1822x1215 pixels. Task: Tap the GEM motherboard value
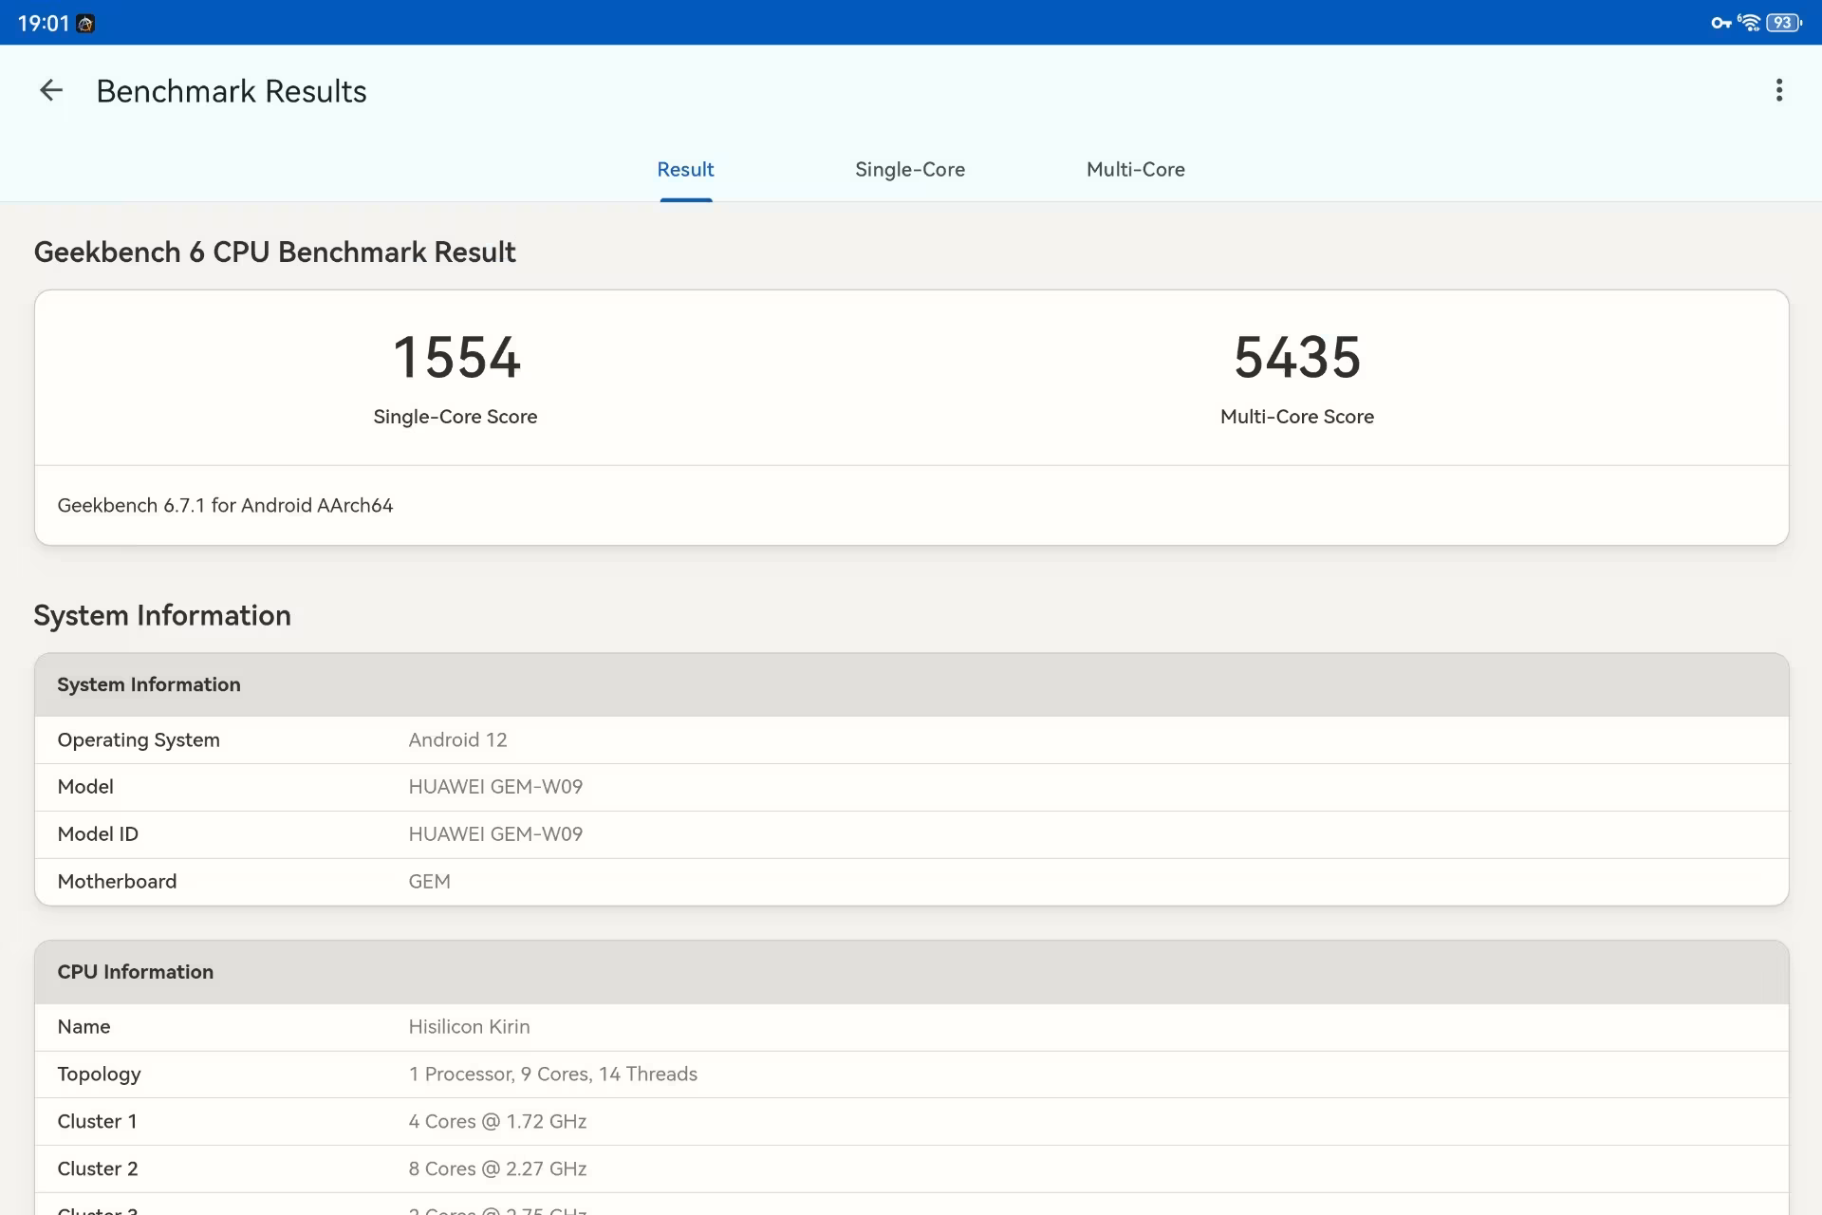[429, 882]
